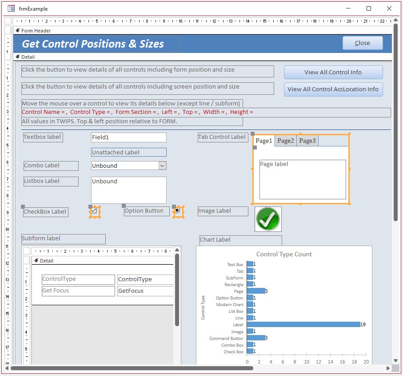
Task: Click View All Control AccLocation Info button
Action: tap(333, 89)
